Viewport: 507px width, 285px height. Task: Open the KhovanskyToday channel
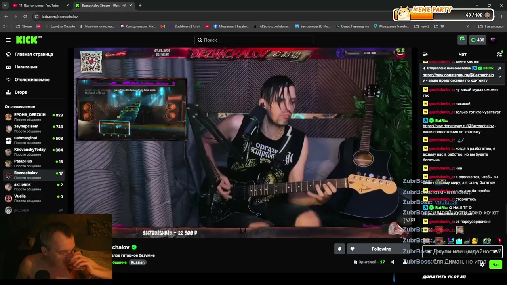coord(34,152)
